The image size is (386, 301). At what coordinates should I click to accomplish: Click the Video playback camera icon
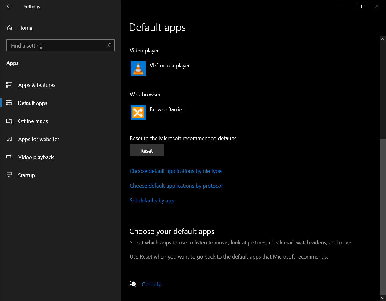click(x=9, y=157)
